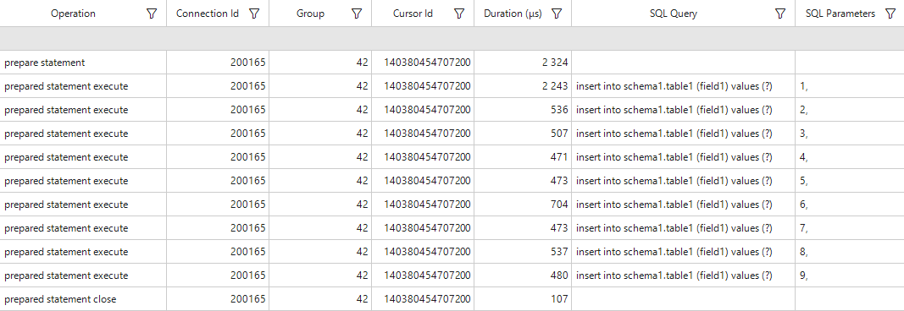Select the execute row with duration 704
The height and width of the screenshot is (311, 904).
pyautogui.click(x=452, y=204)
